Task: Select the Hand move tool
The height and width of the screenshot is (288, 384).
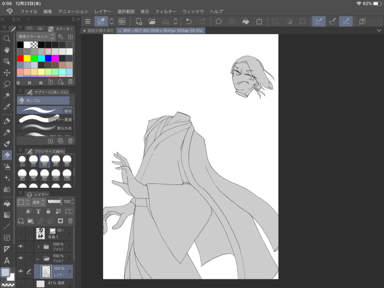Action: pyautogui.click(x=7, y=50)
